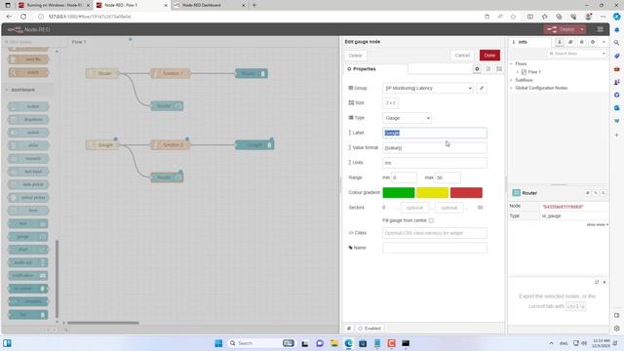Select the Properties tab in edit panel
Screen dimensions: 624x351
coord(362,69)
